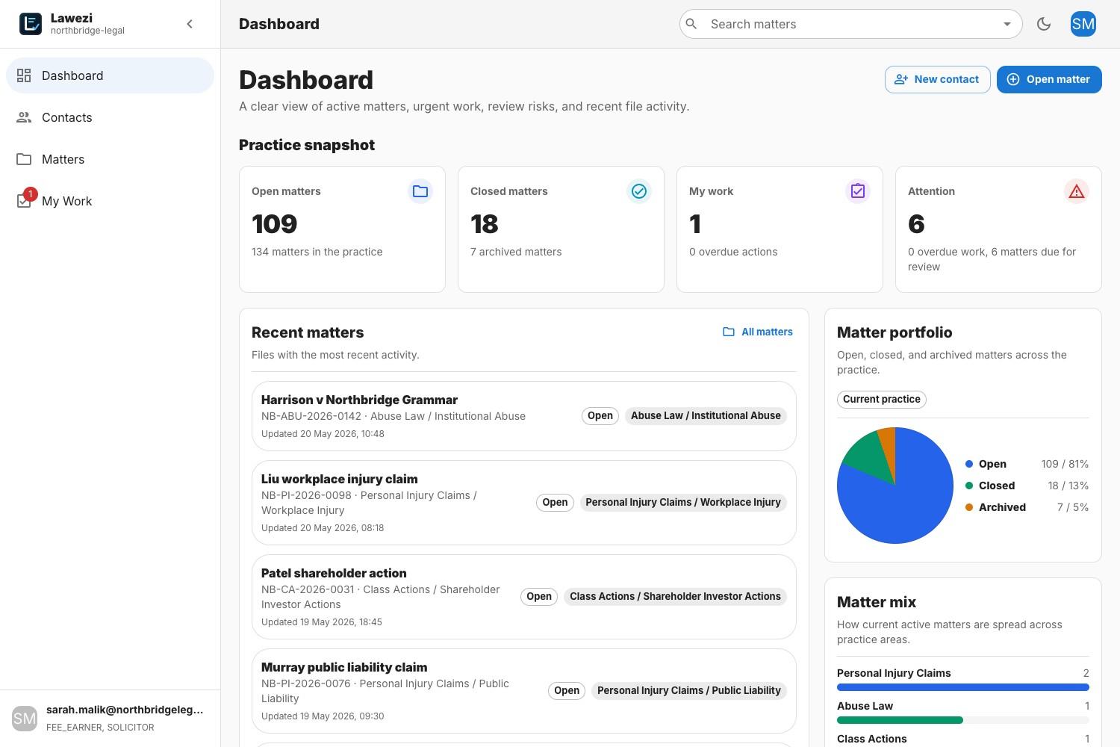The image size is (1120, 747).
Task: Select the Current practice chip
Action: click(x=882, y=399)
